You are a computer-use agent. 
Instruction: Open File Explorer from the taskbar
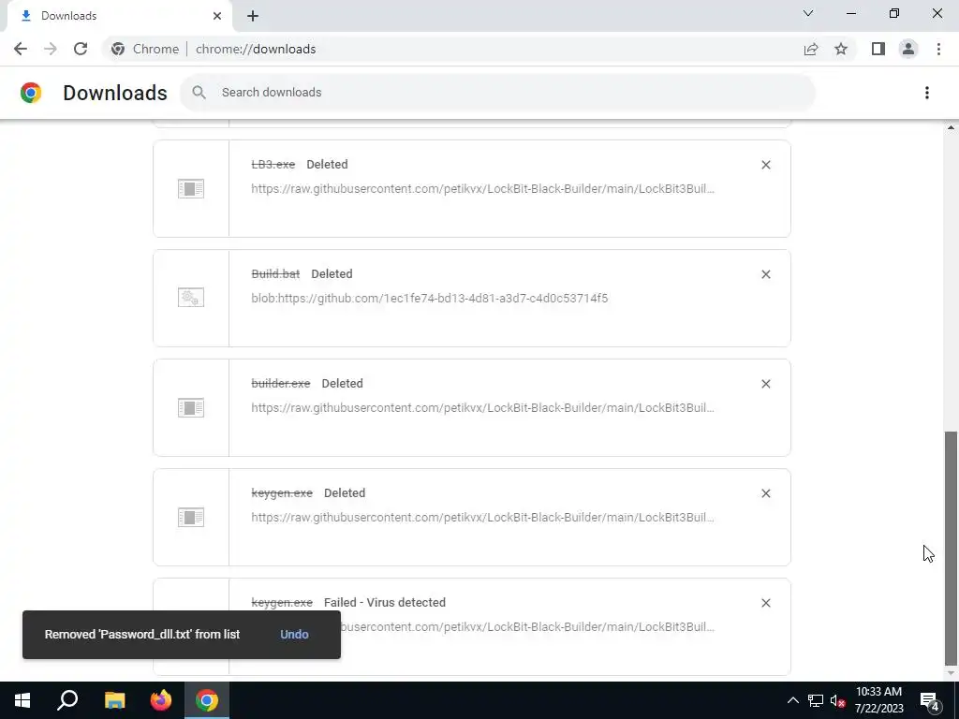114,700
